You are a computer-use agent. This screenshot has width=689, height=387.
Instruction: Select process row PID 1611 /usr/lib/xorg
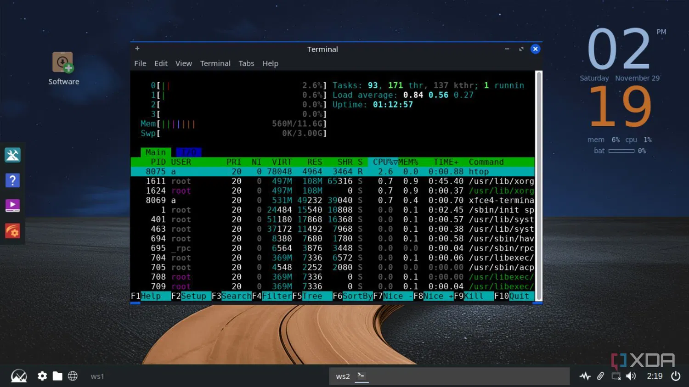click(333, 181)
